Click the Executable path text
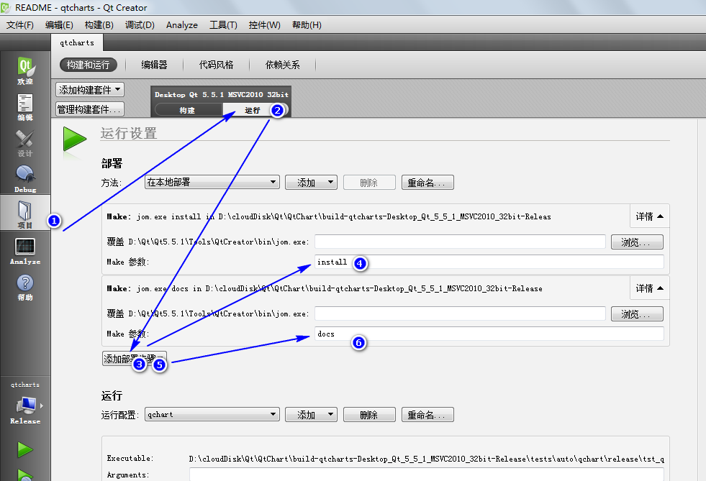This screenshot has height=481, width=706. 426,459
